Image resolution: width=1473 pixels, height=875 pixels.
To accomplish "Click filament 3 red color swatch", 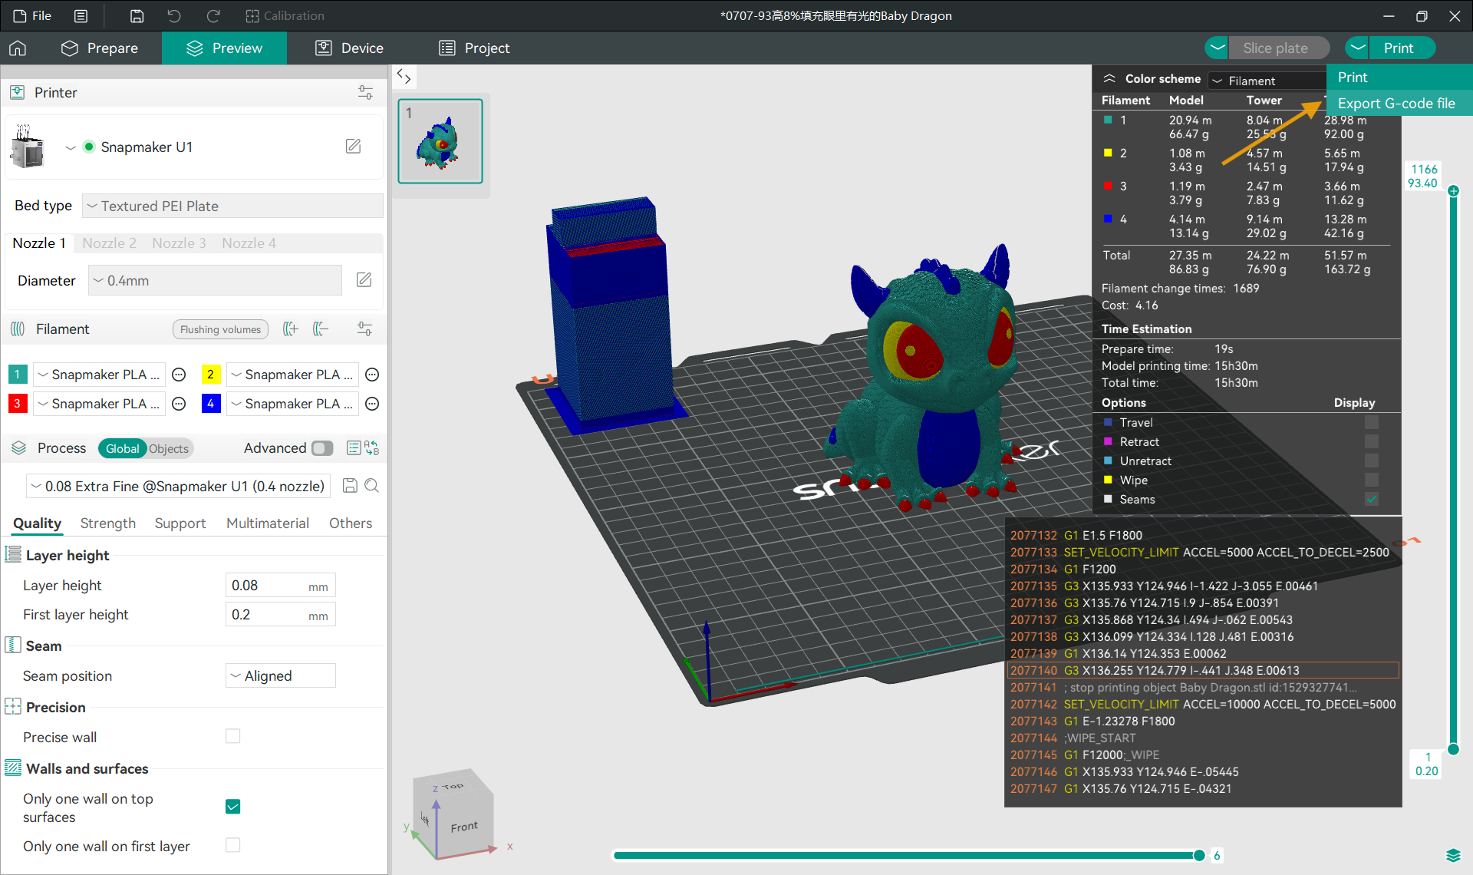I will click(x=18, y=404).
